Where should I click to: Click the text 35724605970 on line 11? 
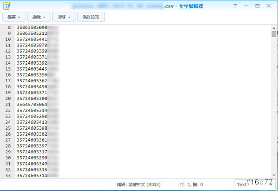click(32, 45)
